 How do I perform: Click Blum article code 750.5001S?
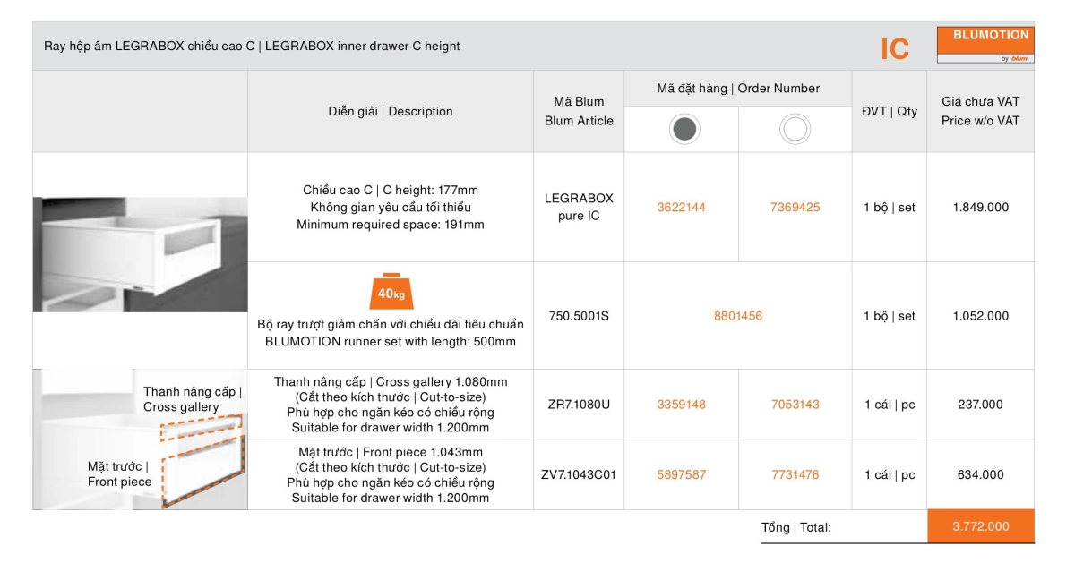579,316
